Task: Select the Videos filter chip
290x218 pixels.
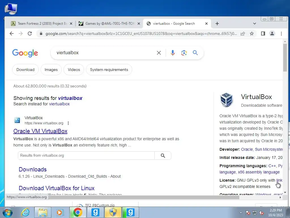Action: [x=74, y=70]
